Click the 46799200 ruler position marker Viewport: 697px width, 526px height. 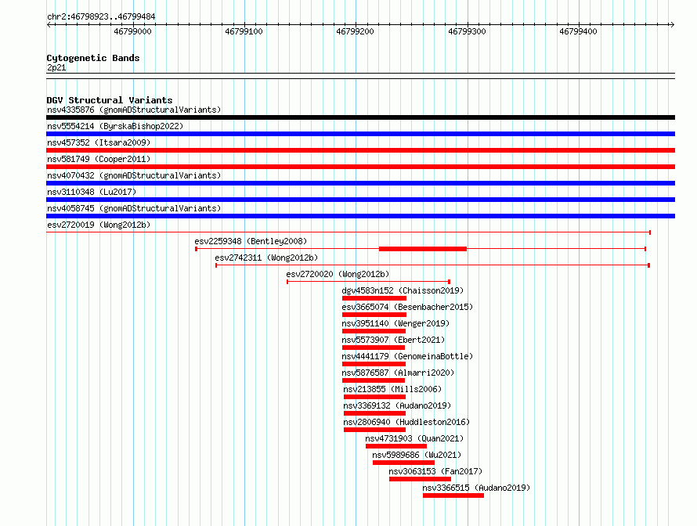coord(356,31)
